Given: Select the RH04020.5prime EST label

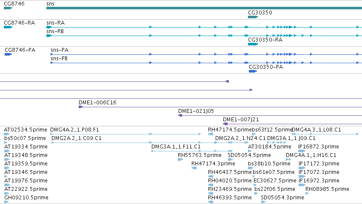Looking at the screenshot, I should [230, 181].
